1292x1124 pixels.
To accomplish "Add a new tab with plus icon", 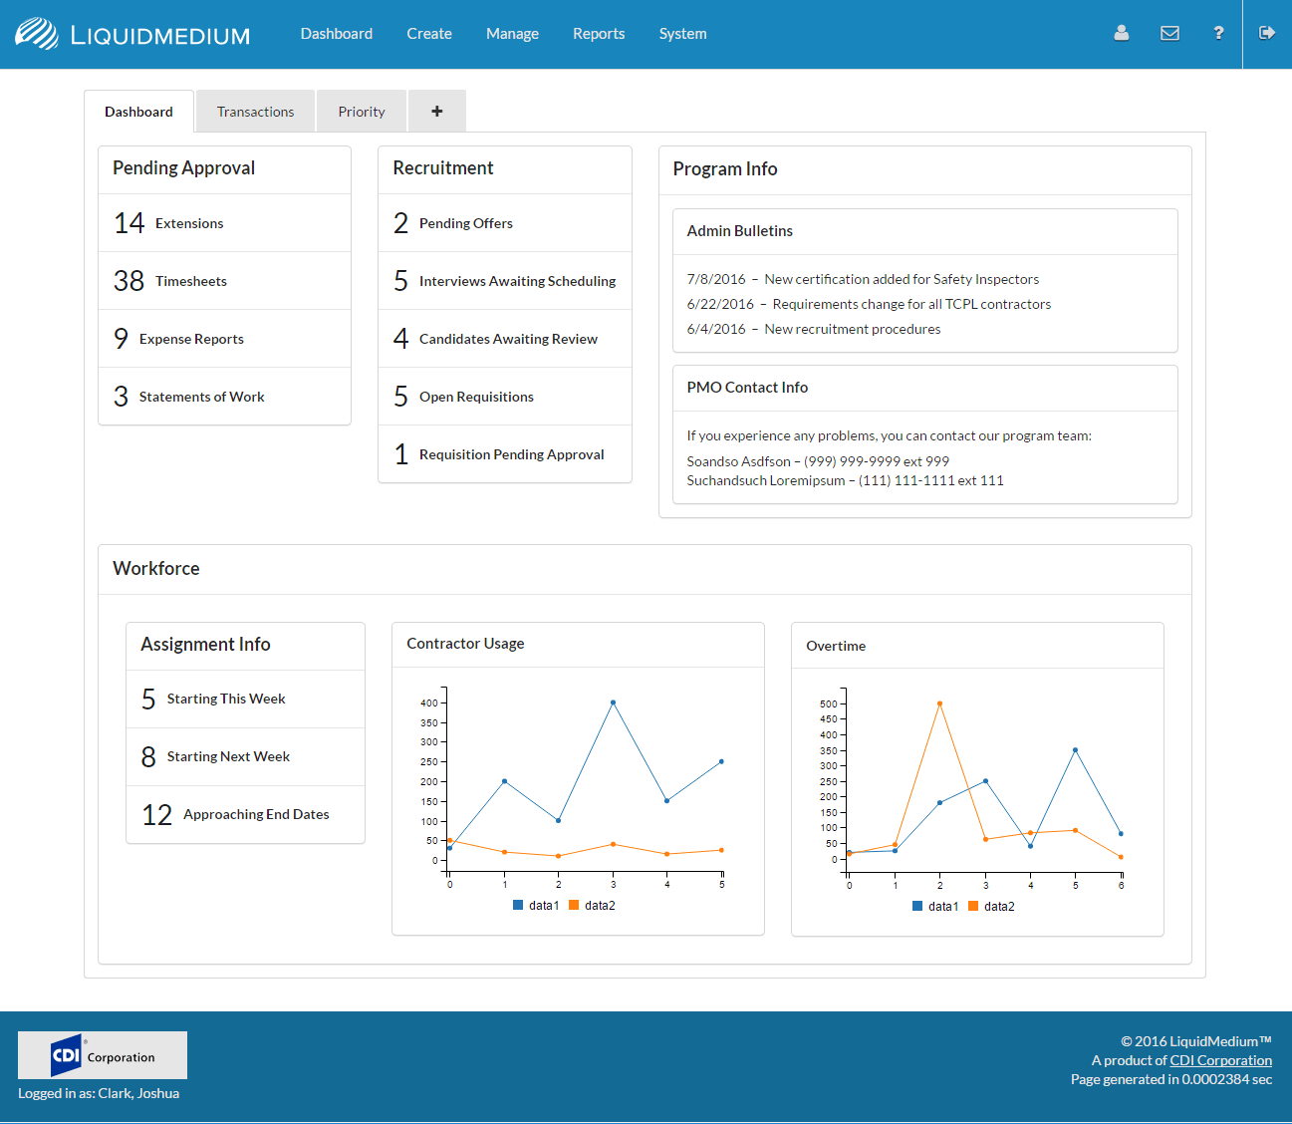I will 436,112.
